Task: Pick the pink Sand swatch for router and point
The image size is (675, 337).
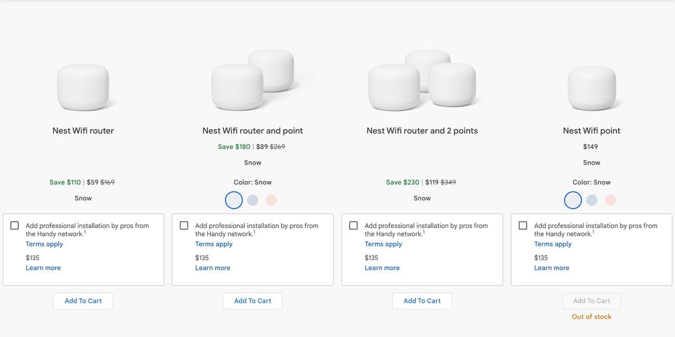Action: pos(272,200)
